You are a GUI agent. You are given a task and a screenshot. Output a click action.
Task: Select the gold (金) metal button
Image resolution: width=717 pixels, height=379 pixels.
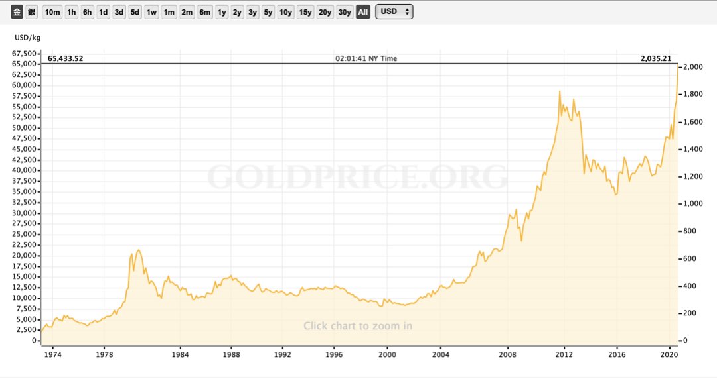pos(17,12)
